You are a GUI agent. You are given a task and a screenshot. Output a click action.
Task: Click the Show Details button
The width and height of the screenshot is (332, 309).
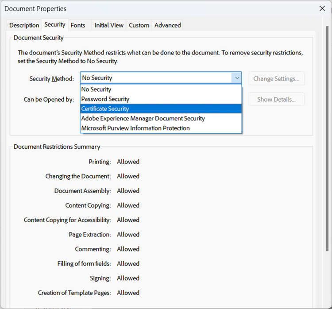pyautogui.click(x=276, y=99)
